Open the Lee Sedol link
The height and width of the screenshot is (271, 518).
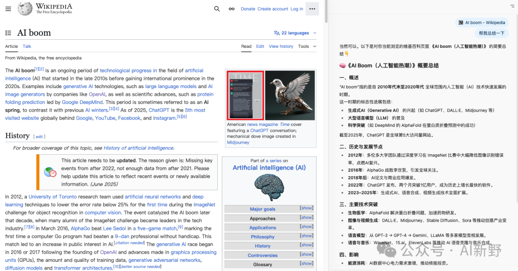[114, 228]
